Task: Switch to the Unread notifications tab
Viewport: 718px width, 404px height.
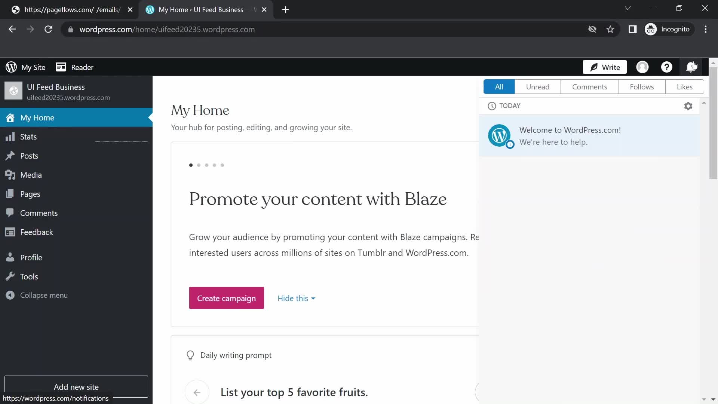Action: click(537, 86)
